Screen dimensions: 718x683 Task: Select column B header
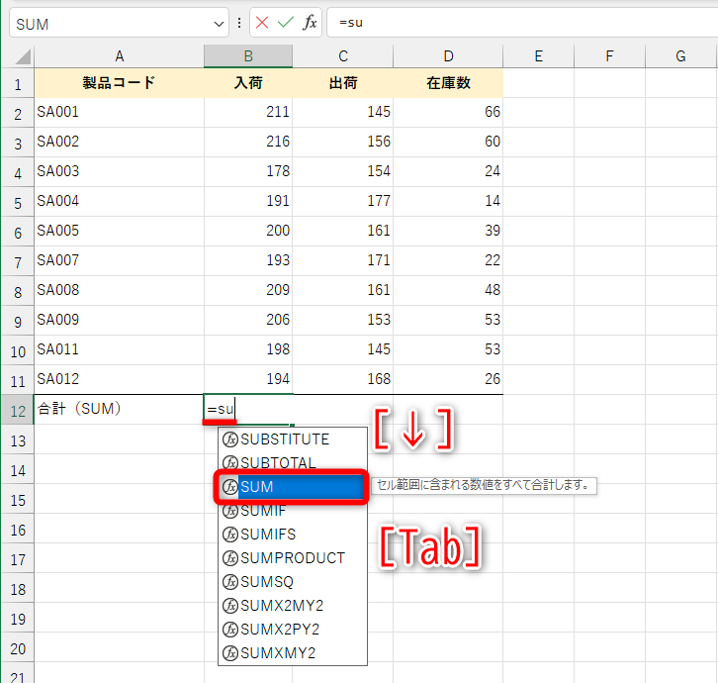[x=248, y=56]
